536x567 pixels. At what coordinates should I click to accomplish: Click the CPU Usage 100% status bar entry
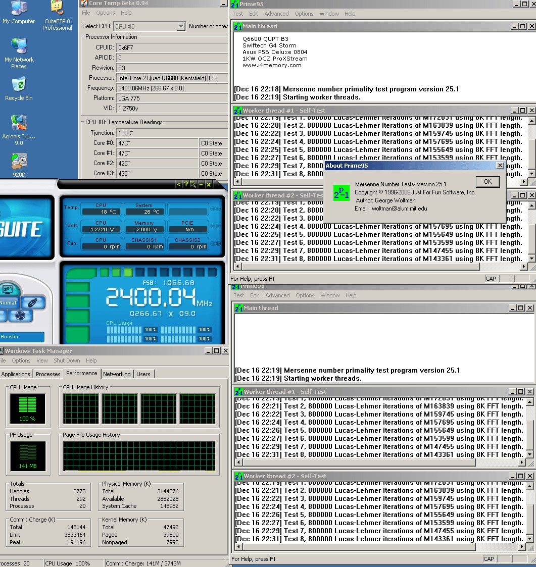point(73,563)
